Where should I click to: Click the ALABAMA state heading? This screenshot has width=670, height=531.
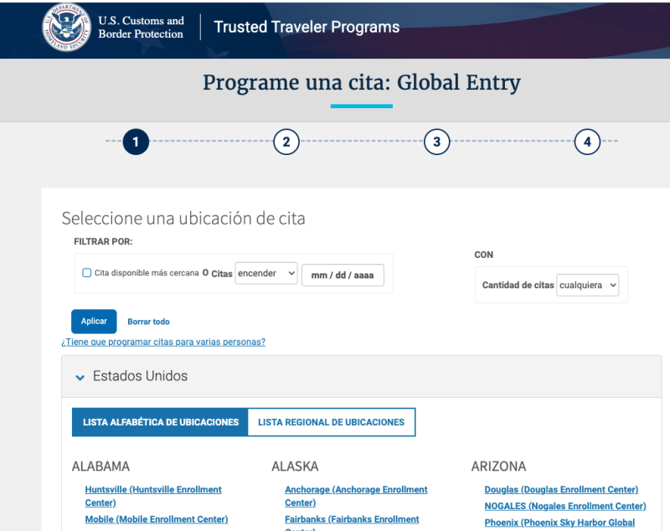coord(100,466)
